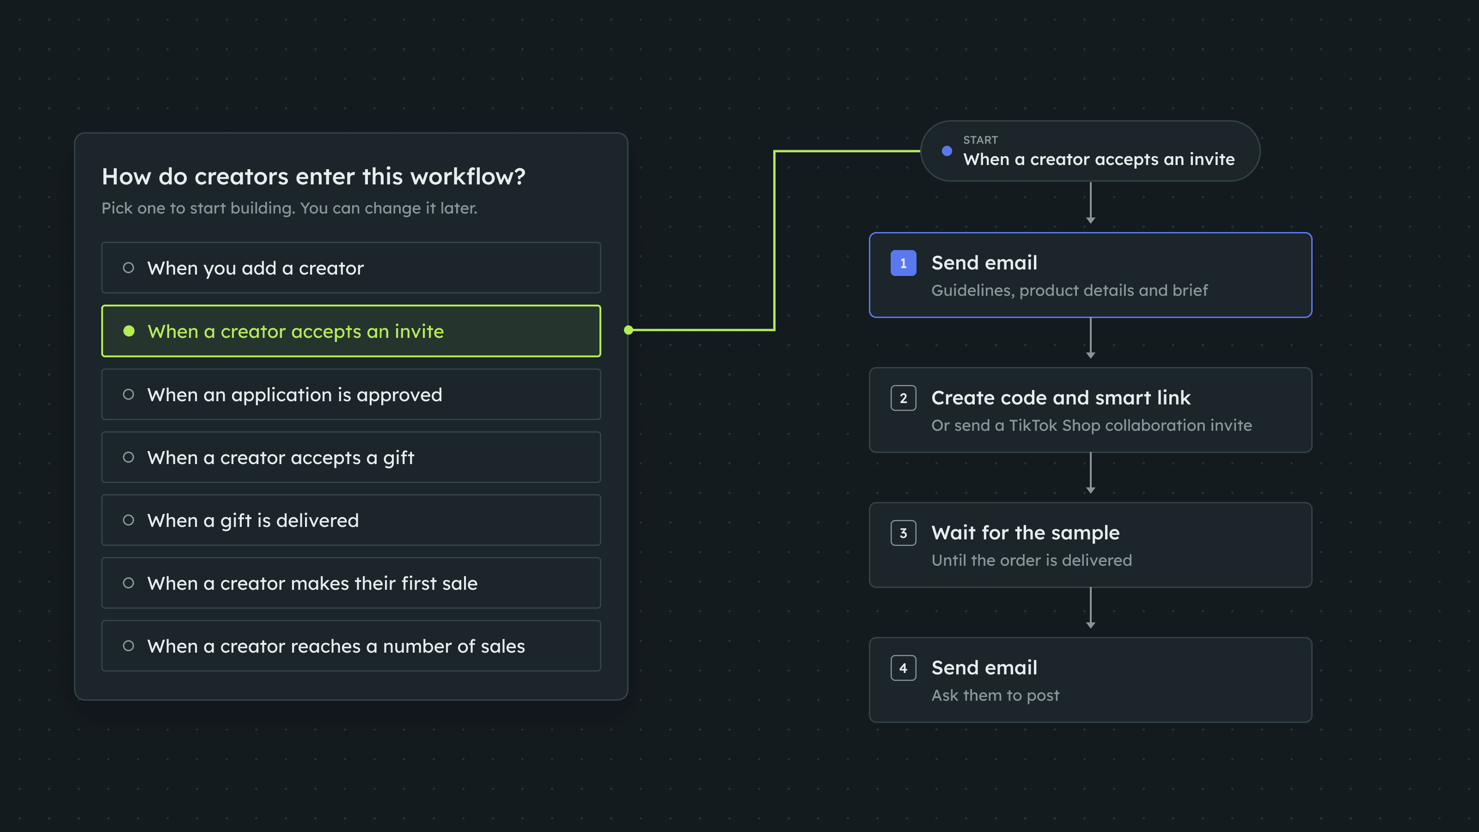This screenshot has height=832, width=1479.
Task: Click 'Until the order is delivered' text
Action: pos(1031,560)
